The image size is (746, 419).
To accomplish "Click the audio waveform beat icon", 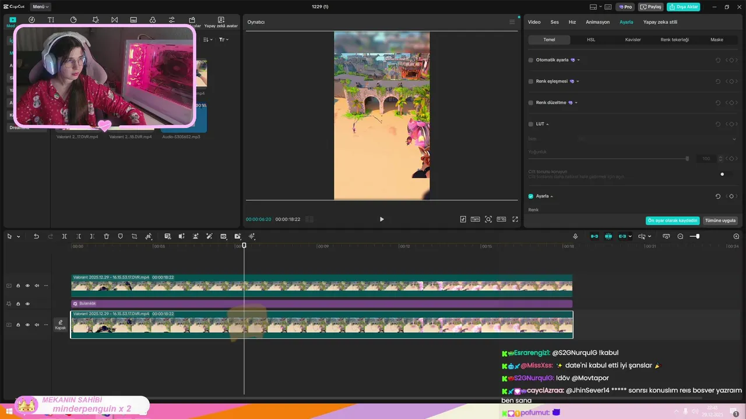I will click(x=252, y=236).
